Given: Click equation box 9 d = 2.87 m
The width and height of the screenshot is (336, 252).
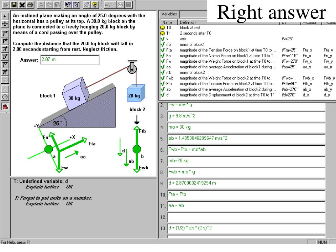Looking at the screenshot, I should tap(246, 184).
